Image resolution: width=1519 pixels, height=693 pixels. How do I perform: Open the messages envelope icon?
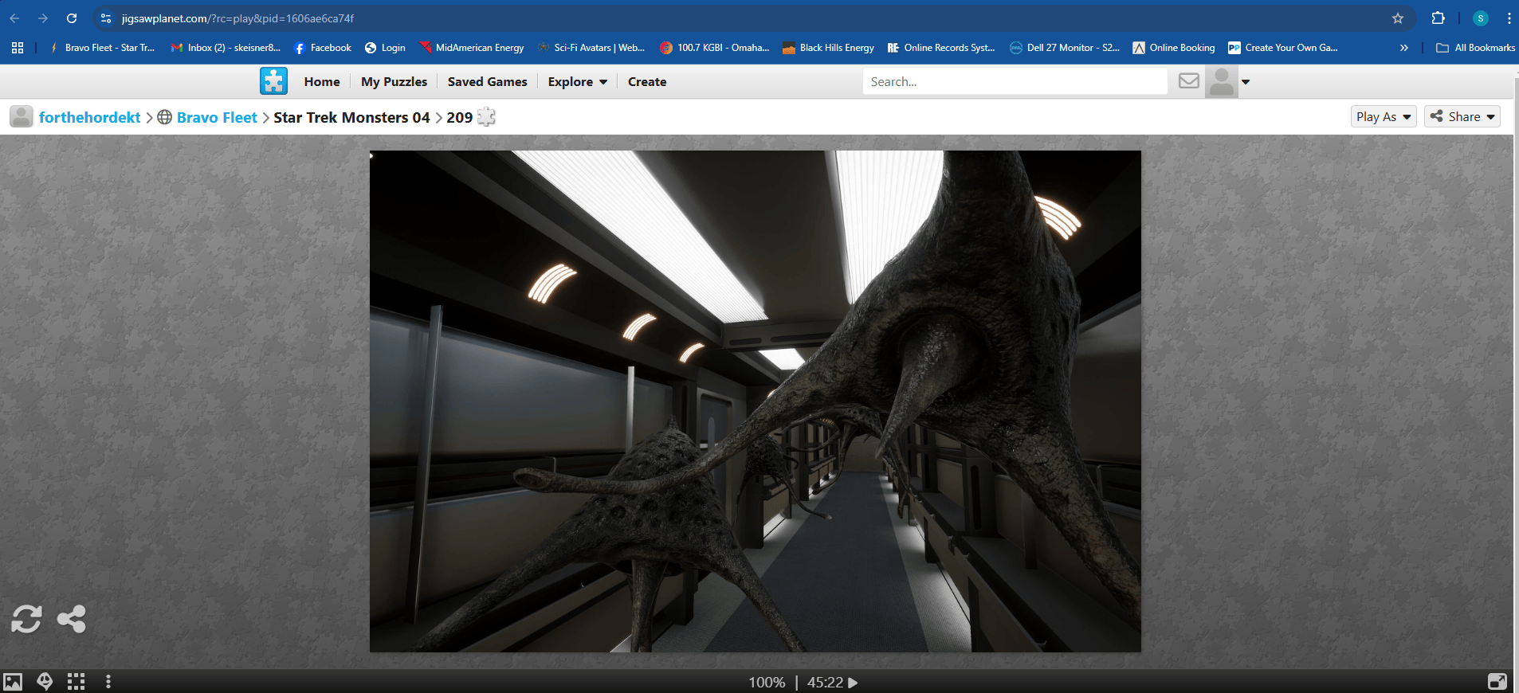coord(1189,80)
